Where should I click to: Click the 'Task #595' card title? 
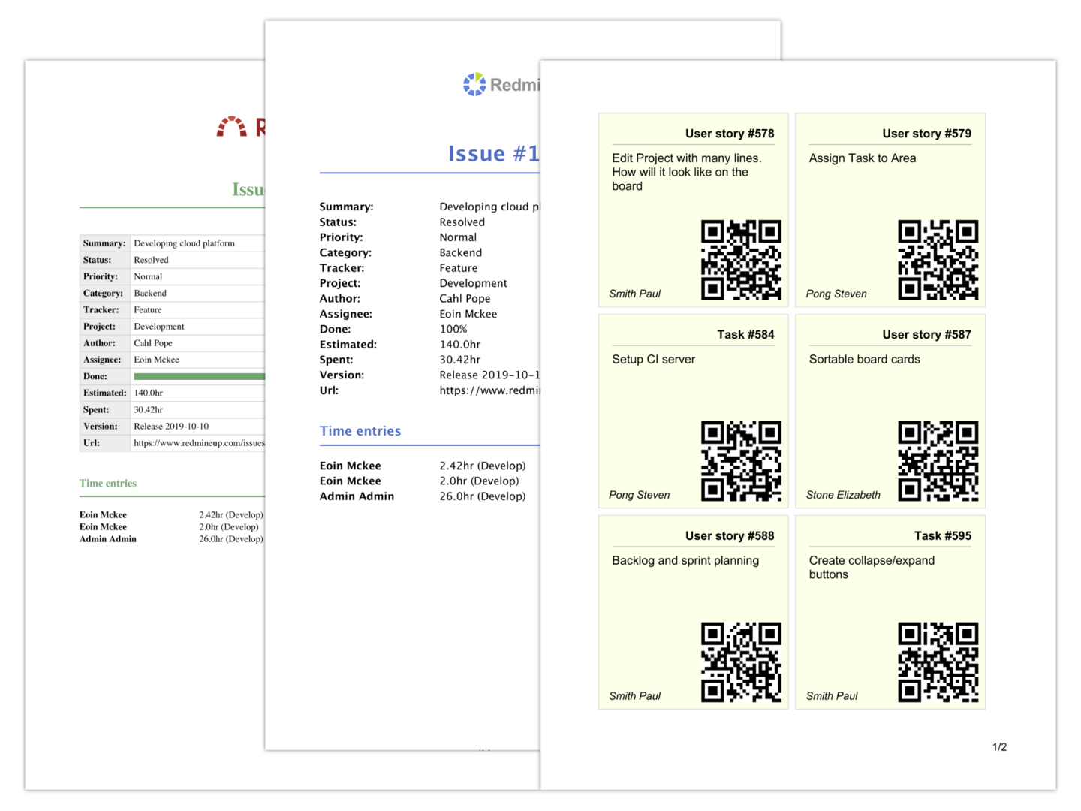942,536
